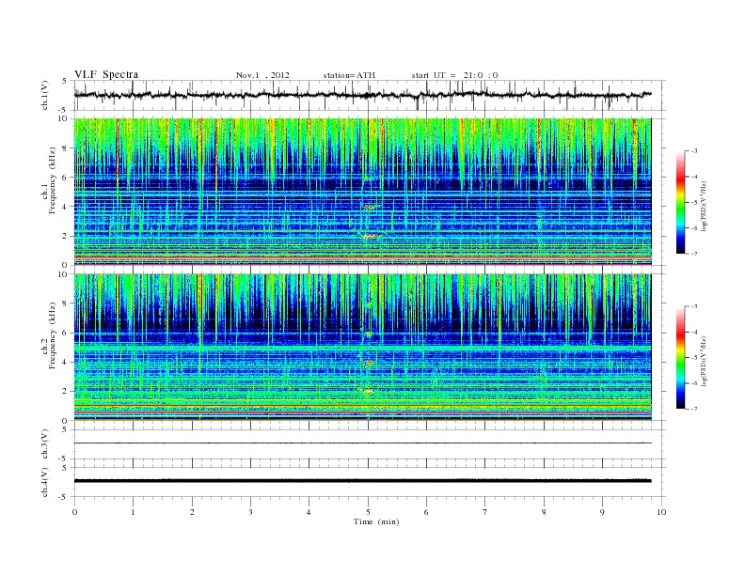Click the '6' kHz tick on ch.1 spectrogram axis

point(66,178)
